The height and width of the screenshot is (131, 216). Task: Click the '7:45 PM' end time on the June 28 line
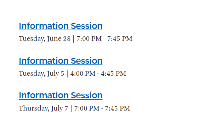(x=120, y=39)
